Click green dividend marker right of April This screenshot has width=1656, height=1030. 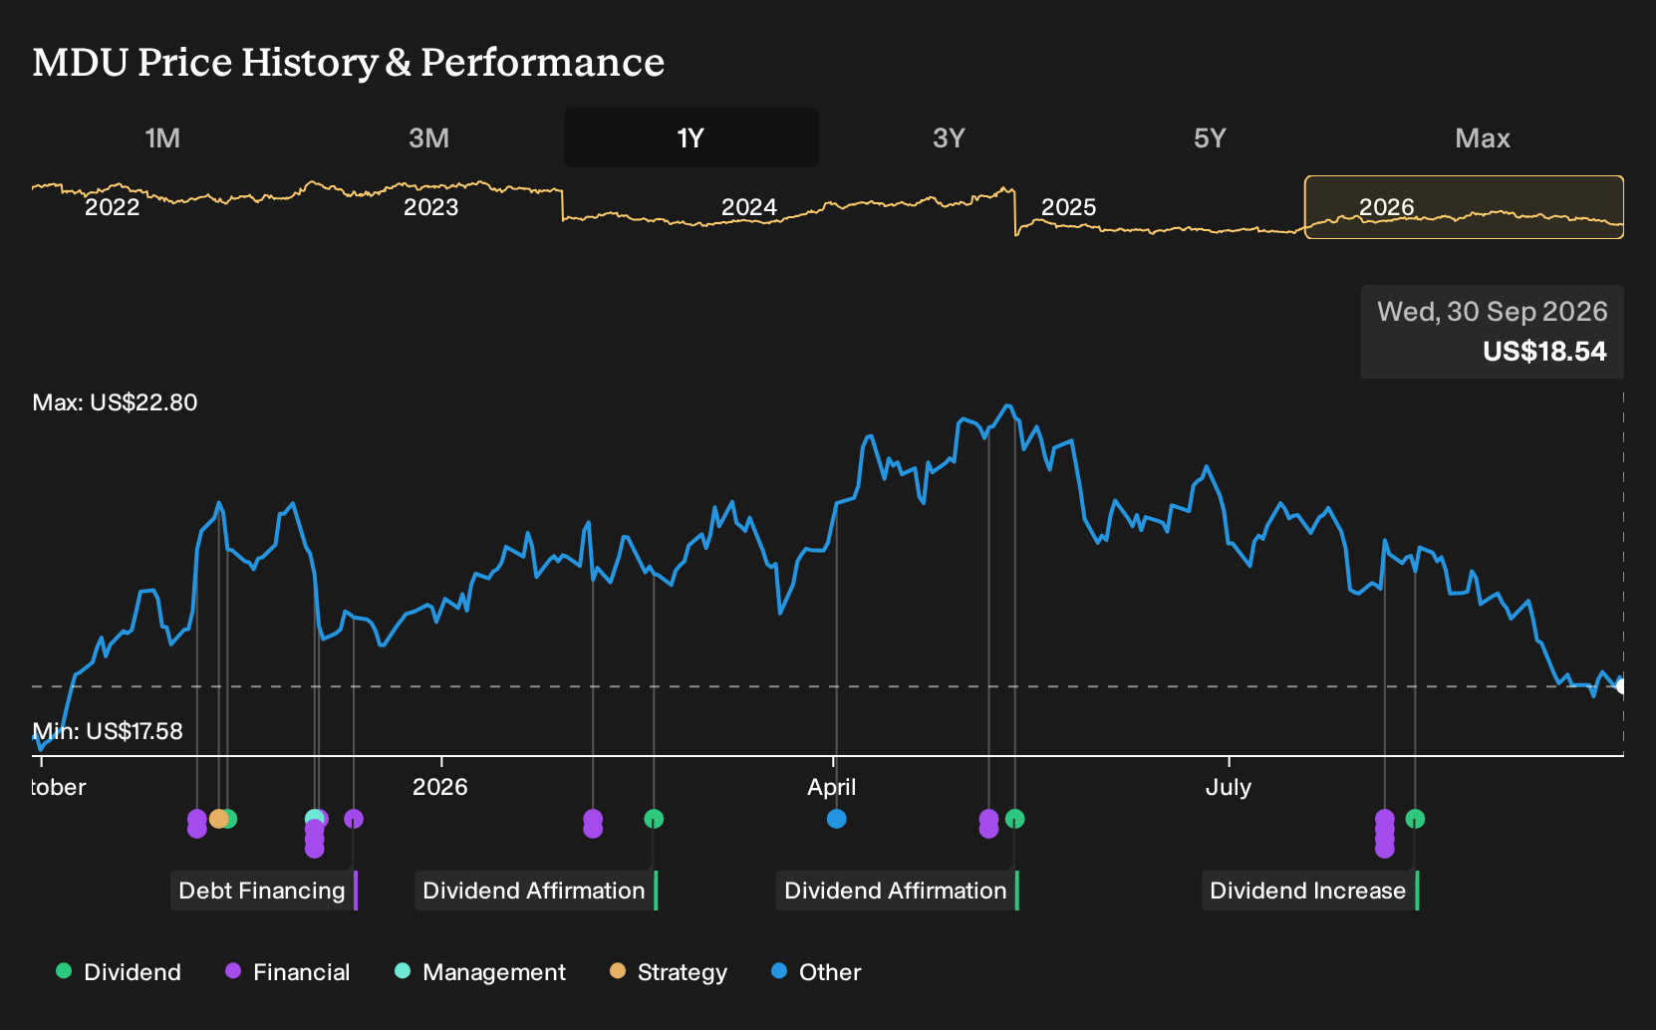(1015, 819)
